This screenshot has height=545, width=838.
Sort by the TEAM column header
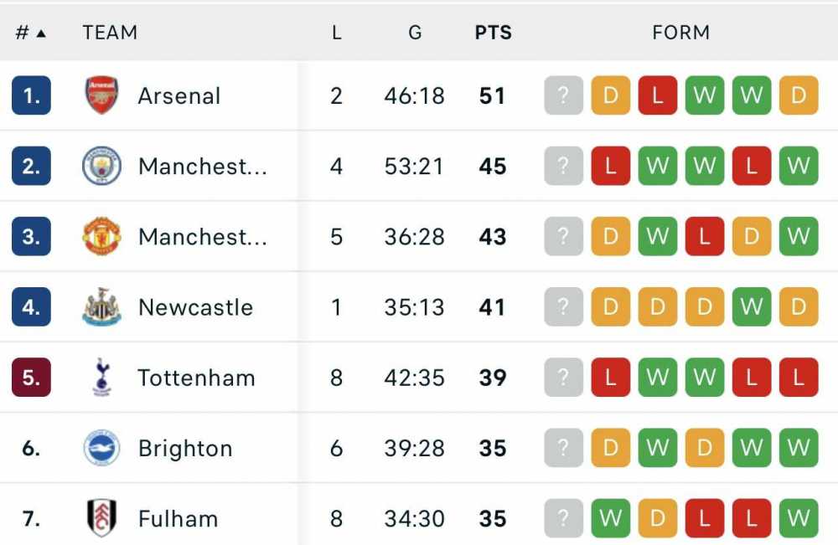point(110,33)
